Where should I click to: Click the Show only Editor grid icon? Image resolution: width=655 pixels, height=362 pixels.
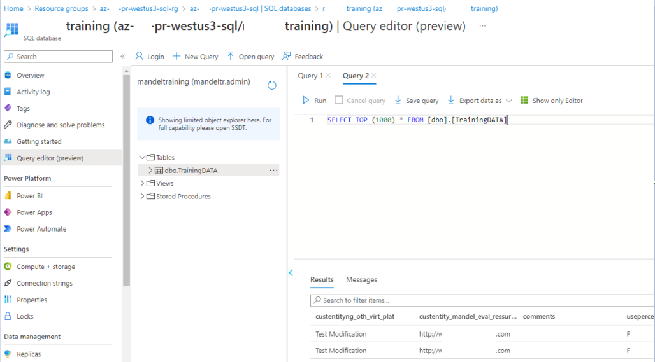(524, 100)
